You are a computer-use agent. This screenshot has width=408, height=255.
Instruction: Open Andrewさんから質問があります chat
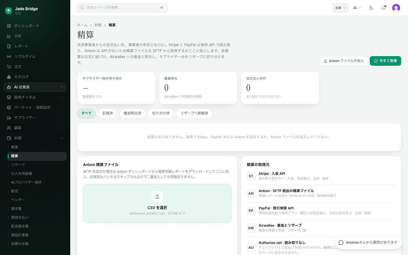tap(369, 243)
